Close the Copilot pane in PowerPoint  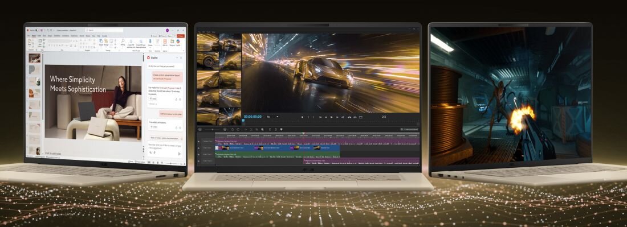tap(181, 58)
